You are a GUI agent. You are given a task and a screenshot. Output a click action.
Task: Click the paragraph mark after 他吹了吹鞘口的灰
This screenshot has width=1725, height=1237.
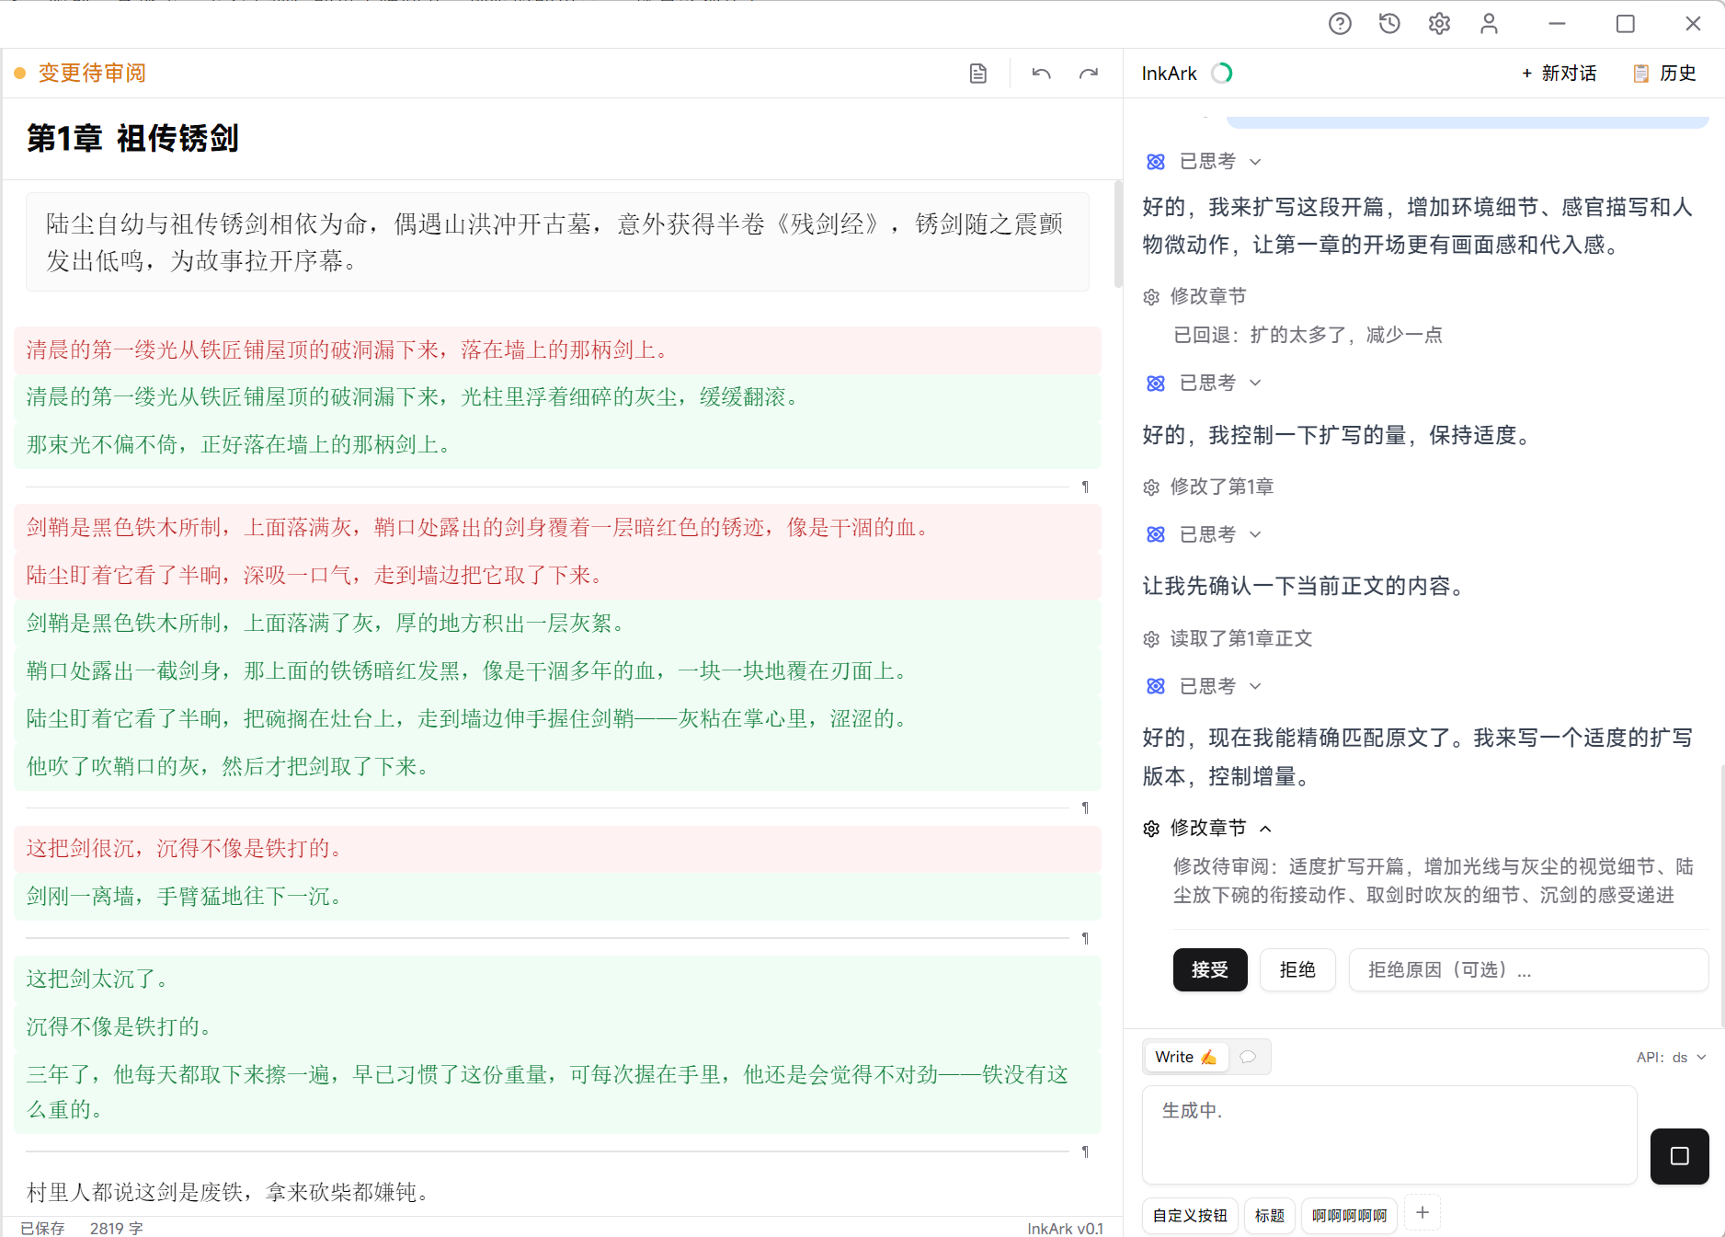1085,807
